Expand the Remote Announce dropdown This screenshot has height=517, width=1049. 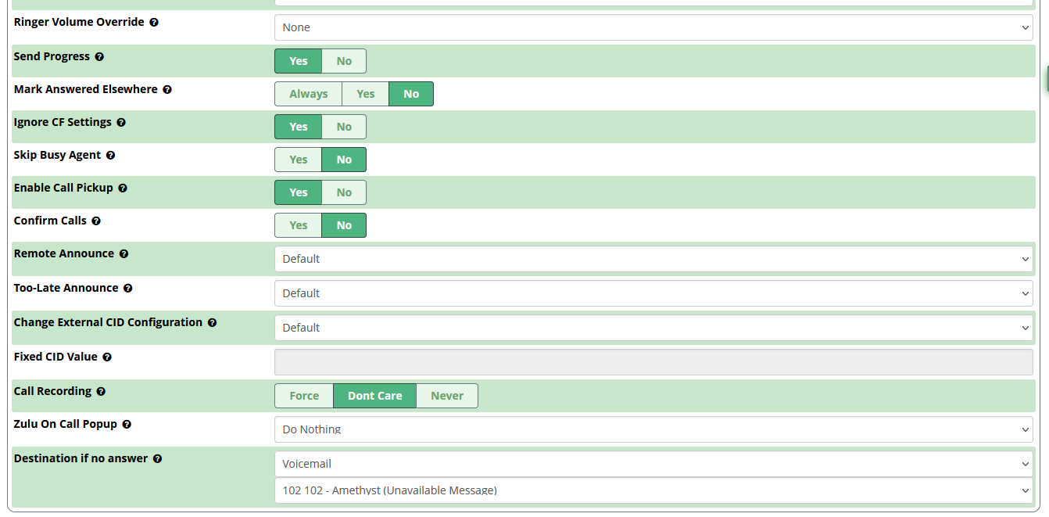653,259
